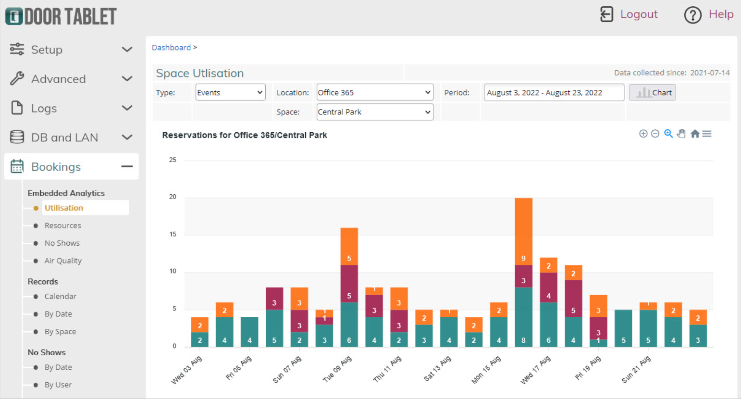This screenshot has width=741, height=399.
Task: Follow the Dashboard breadcrumb link
Action: [x=171, y=47]
